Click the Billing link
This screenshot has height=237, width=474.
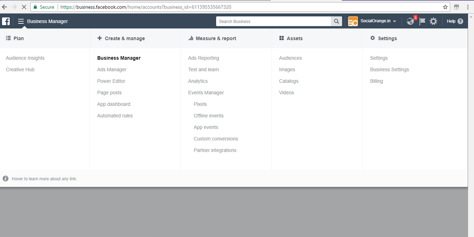click(376, 81)
